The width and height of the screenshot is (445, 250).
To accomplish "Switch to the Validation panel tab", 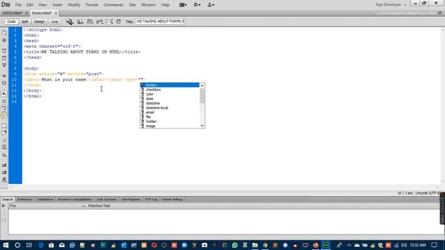I will [x=45, y=199].
